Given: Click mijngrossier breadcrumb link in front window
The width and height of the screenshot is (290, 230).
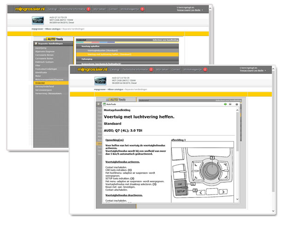Looking at the screenshot, I should 100,90.
